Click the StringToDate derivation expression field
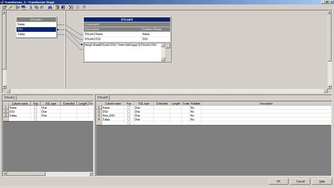This screenshot has width=334, height=188. point(123,52)
